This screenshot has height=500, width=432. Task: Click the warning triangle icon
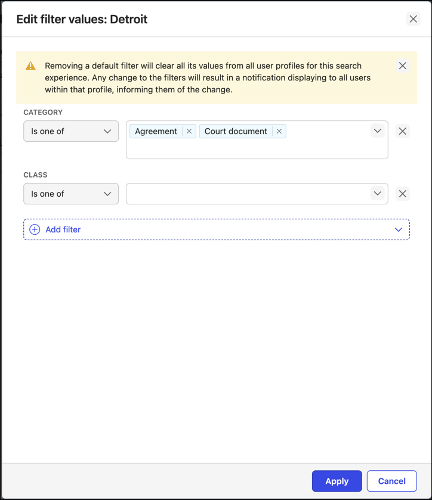[30, 66]
